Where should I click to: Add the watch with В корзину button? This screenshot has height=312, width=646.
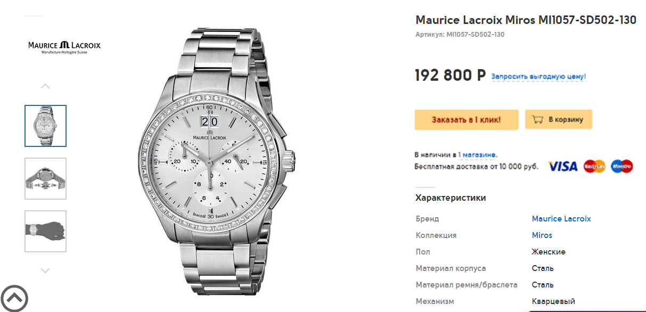[559, 119]
